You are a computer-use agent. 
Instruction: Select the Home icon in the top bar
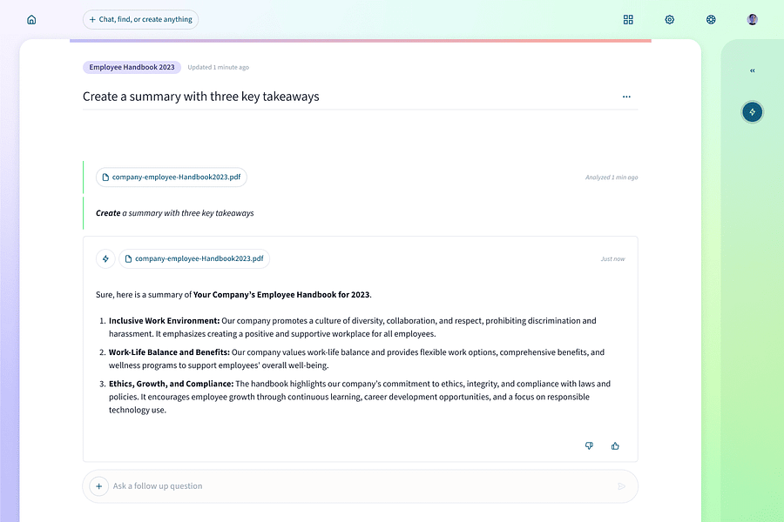(31, 18)
